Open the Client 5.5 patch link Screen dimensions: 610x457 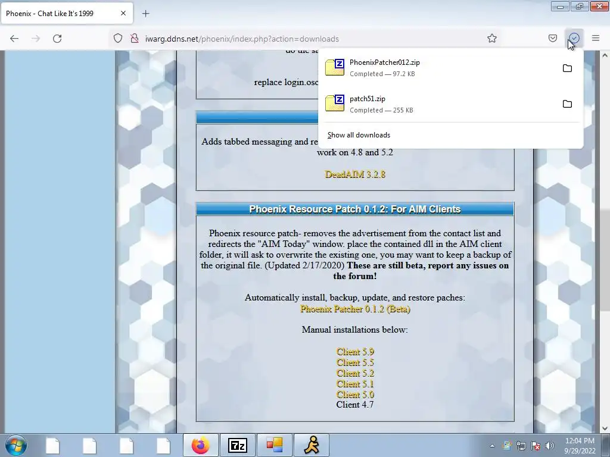tap(355, 362)
